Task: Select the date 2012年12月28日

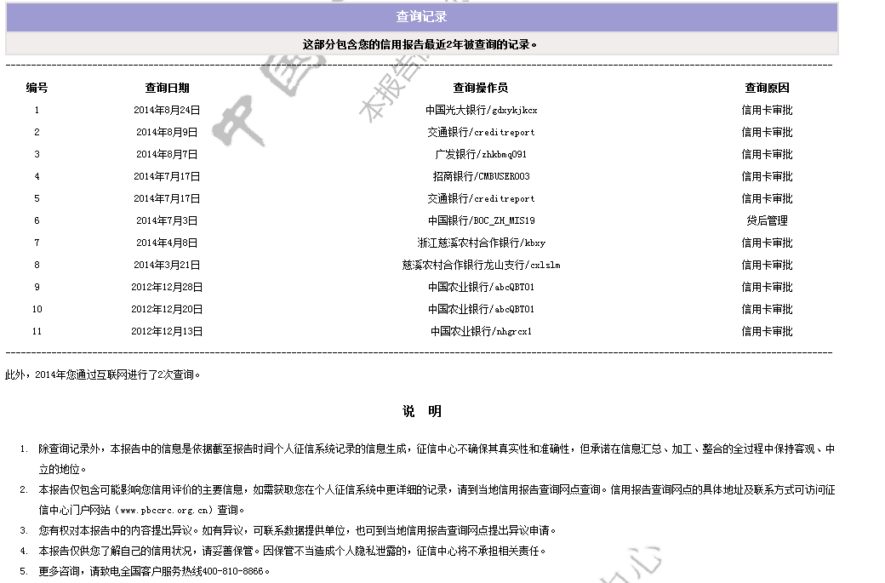Action: [167, 287]
